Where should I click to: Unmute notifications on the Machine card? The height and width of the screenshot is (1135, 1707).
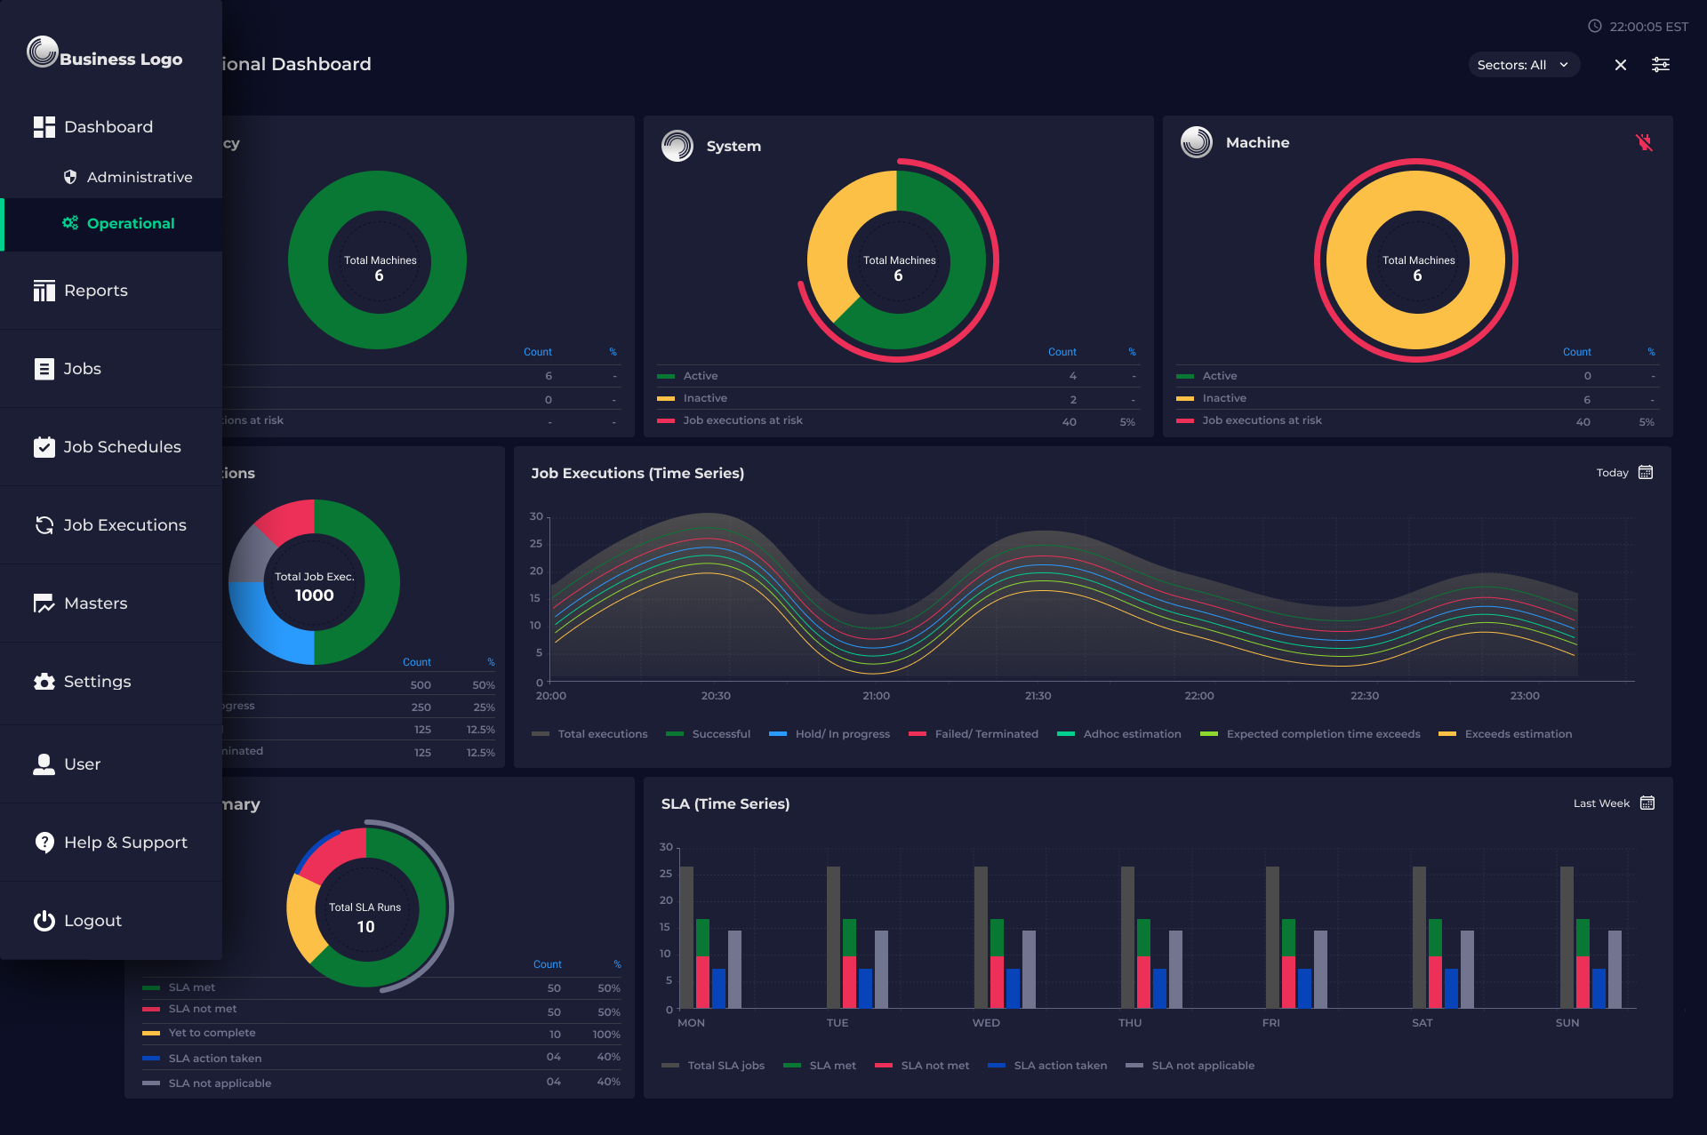(x=1643, y=142)
